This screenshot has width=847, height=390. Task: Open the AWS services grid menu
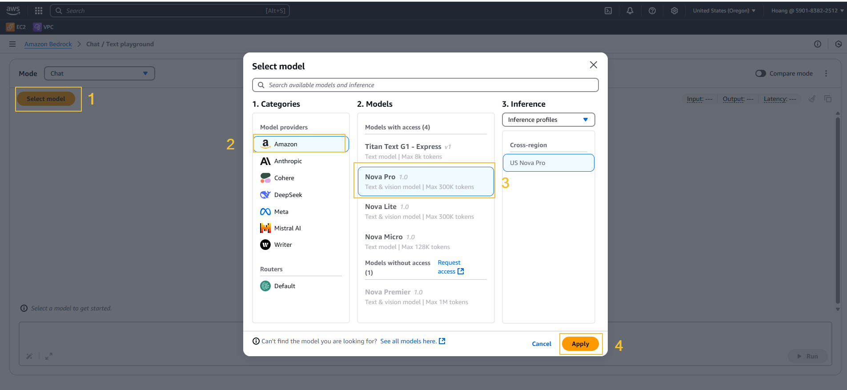[39, 11]
